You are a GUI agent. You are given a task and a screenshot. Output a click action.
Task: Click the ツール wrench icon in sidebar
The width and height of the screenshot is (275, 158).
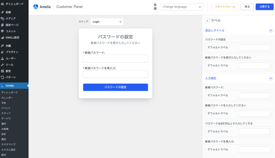pyautogui.click(x=2, y=65)
